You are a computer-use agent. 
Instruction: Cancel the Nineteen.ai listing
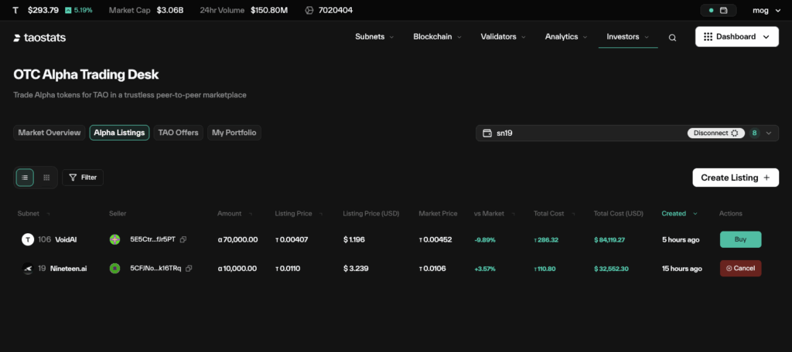coord(740,269)
